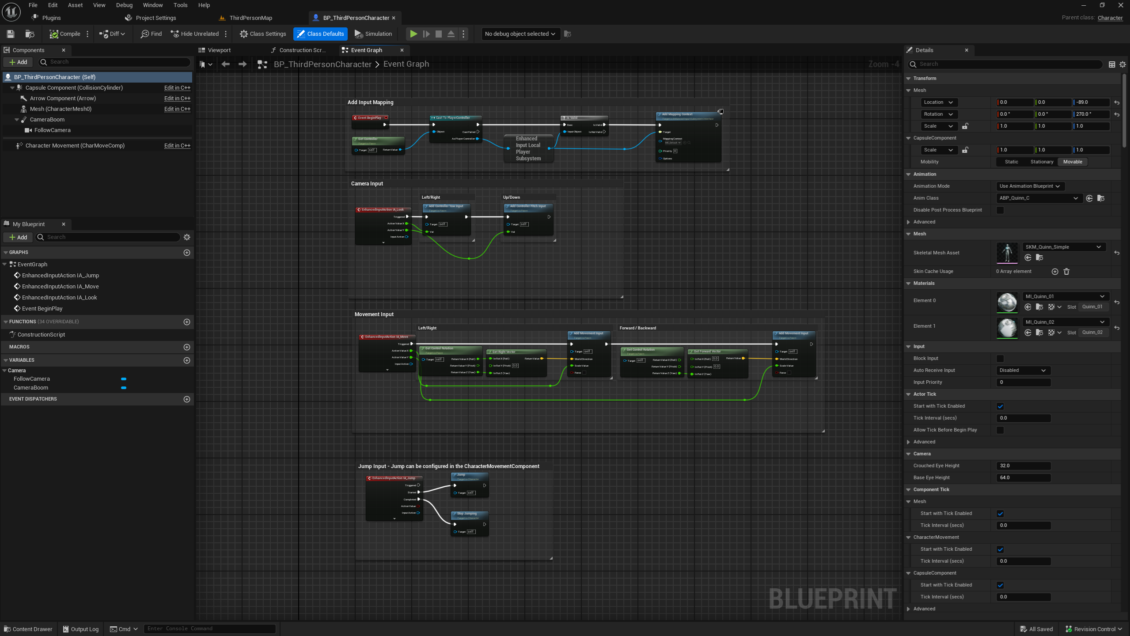Collapse Capsule Component tree item
This screenshot has height=636, width=1130.
(12, 88)
